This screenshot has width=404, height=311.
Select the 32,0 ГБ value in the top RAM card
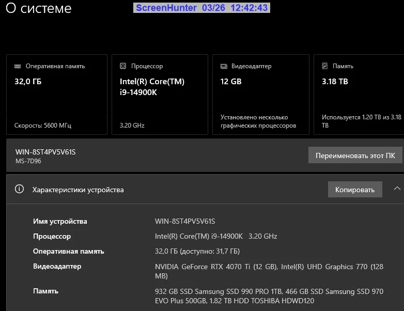click(x=27, y=82)
